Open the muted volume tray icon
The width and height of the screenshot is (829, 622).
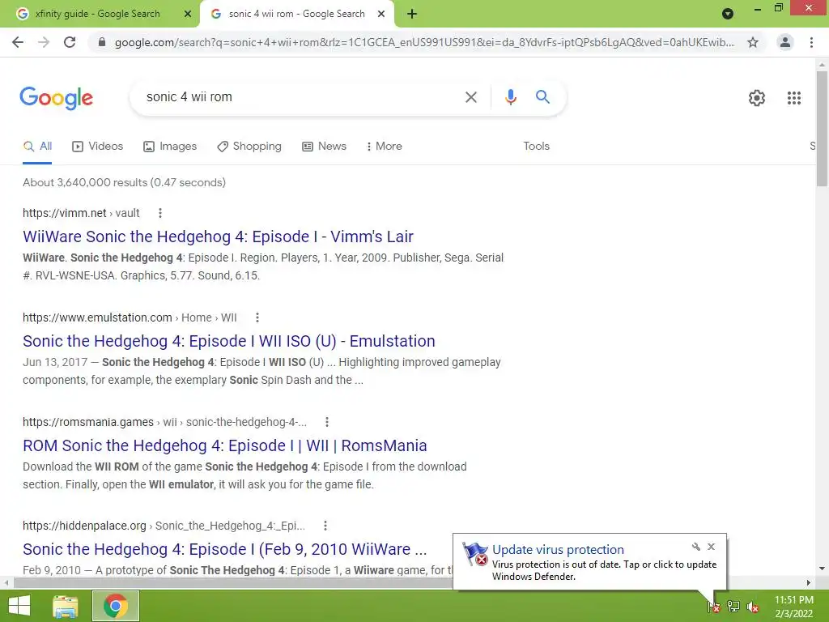[752, 607]
